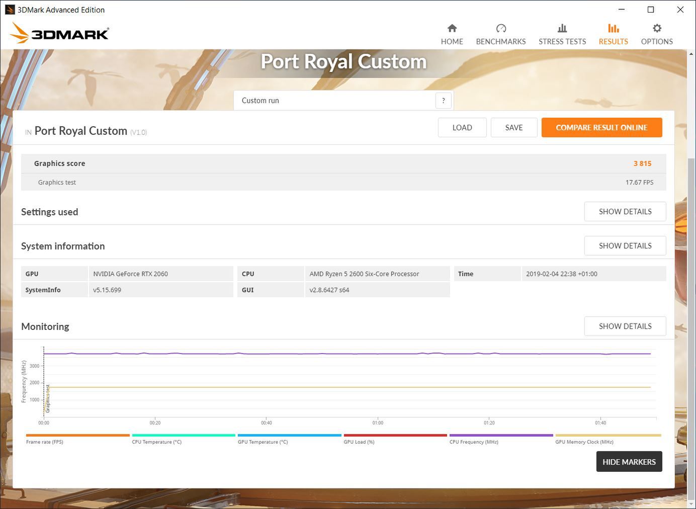Click the Custom run name field
This screenshot has width=696, height=509.
coord(334,101)
